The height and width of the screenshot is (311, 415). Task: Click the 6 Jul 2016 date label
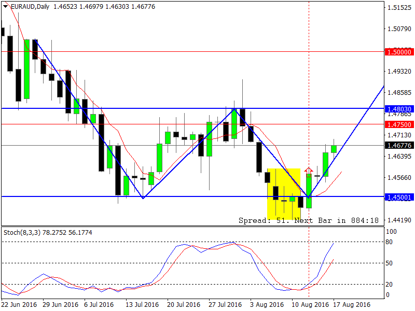(99, 305)
